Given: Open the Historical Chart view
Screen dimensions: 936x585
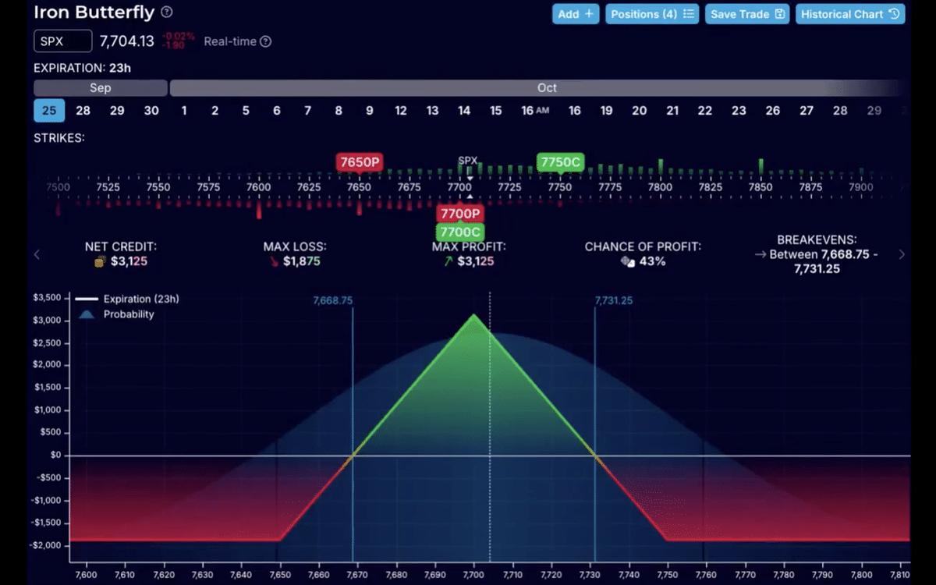Looking at the screenshot, I should click(x=850, y=14).
